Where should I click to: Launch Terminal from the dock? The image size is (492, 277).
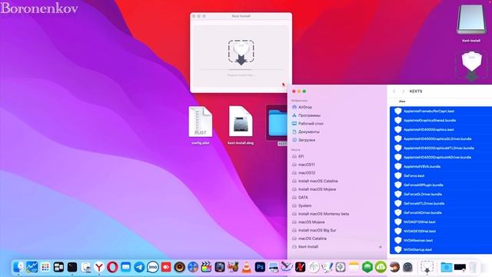[72, 267]
